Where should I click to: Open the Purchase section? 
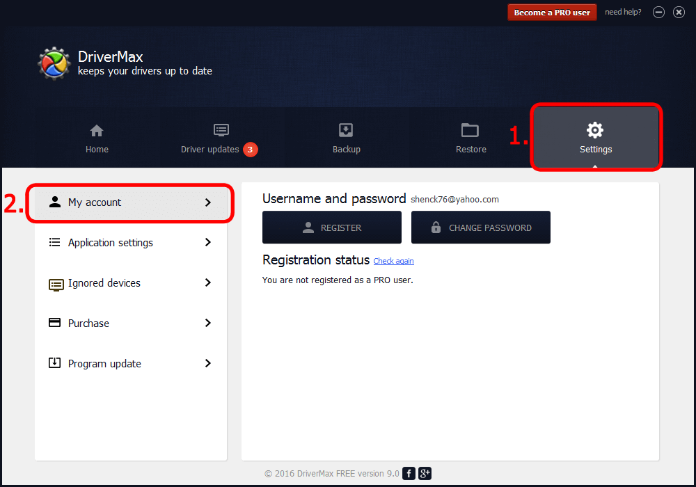[x=131, y=323]
